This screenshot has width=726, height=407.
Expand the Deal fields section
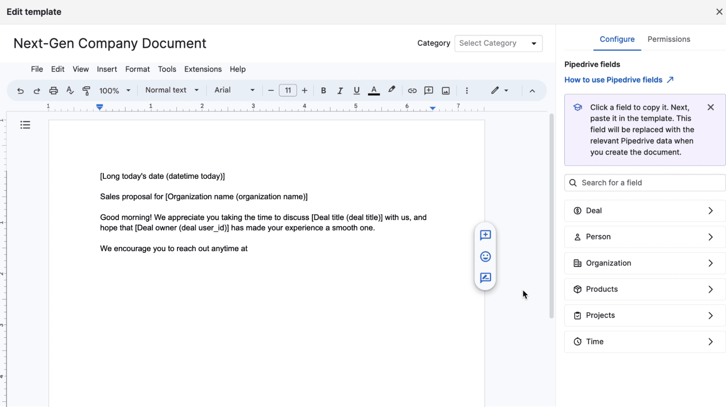[644, 211]
